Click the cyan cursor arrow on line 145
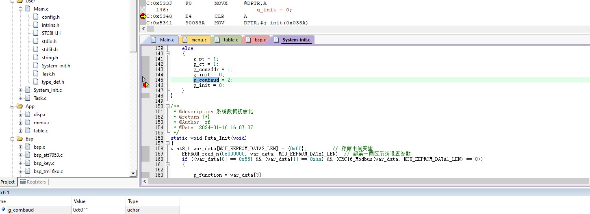 pyautogui.click(x=144, y=79)
